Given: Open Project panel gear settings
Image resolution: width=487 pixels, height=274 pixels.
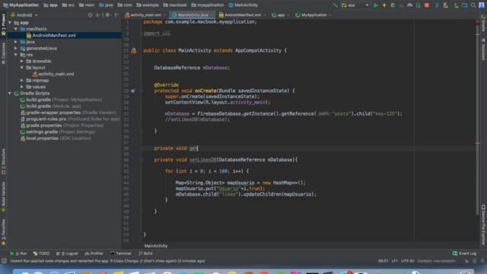Looking at the screenshot, I should (107, 15).
